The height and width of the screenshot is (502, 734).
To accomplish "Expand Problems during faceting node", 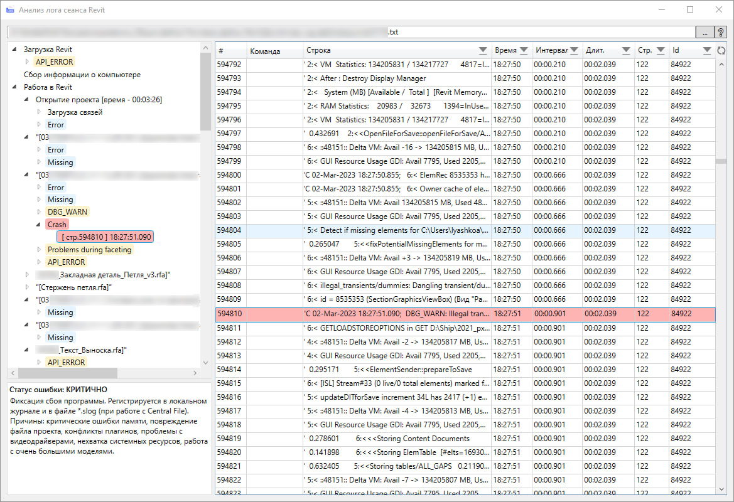I will pos(39,250).
